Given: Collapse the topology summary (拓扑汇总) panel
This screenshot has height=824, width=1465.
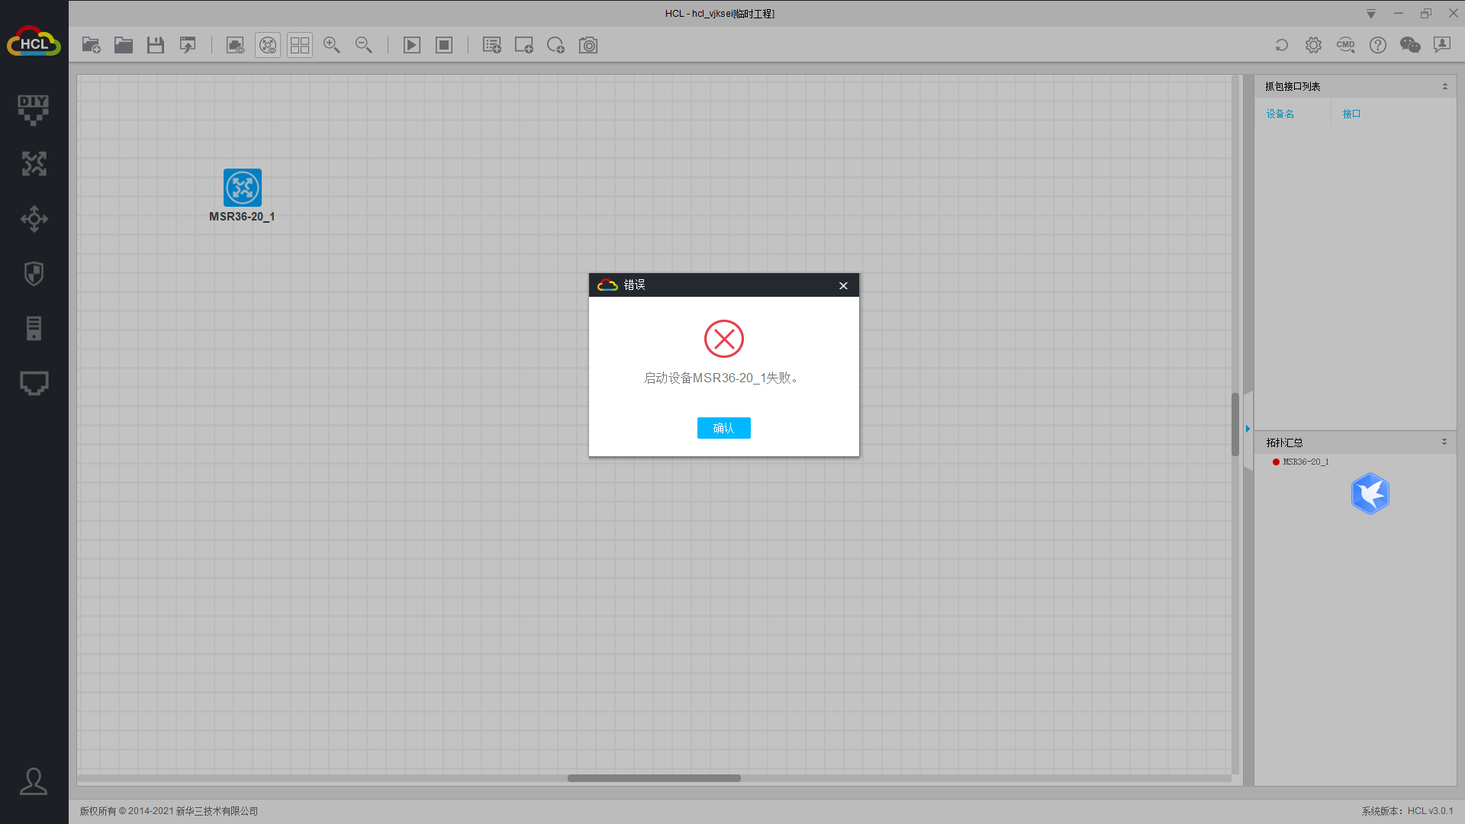Looking at the screenshot, I should point(1444,442).
